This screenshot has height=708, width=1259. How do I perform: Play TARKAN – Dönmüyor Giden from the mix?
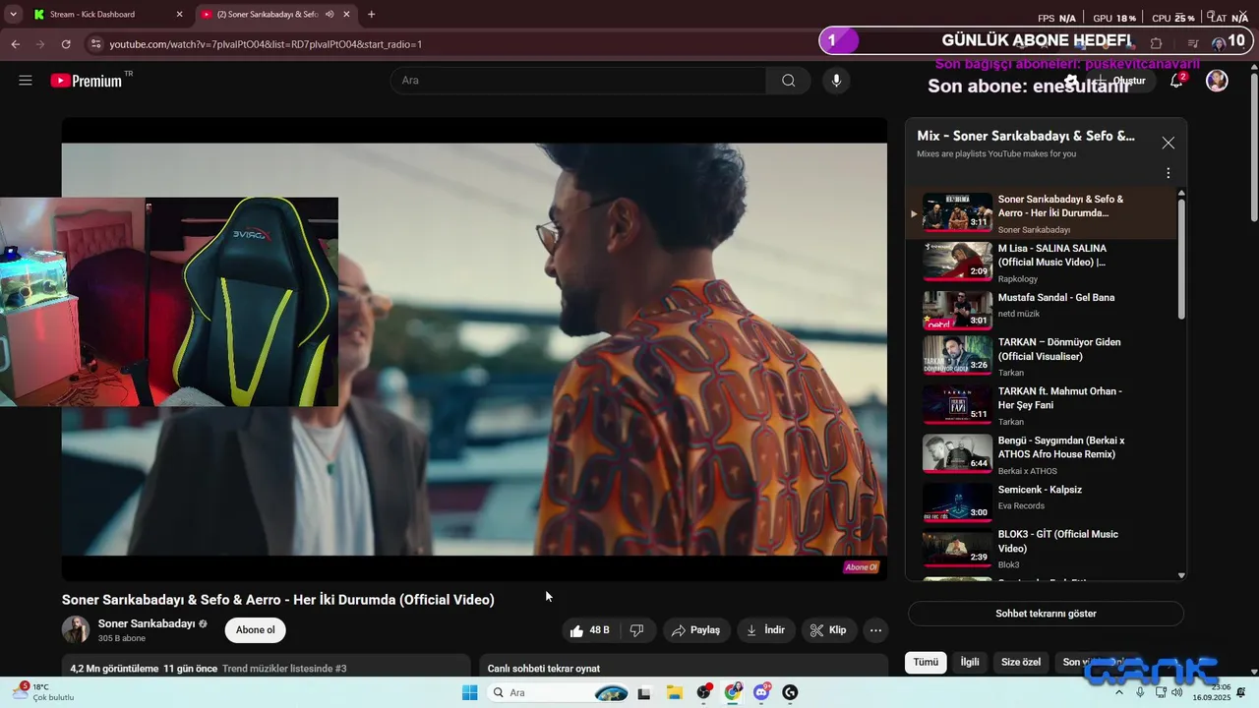[x=1041, y=356]
